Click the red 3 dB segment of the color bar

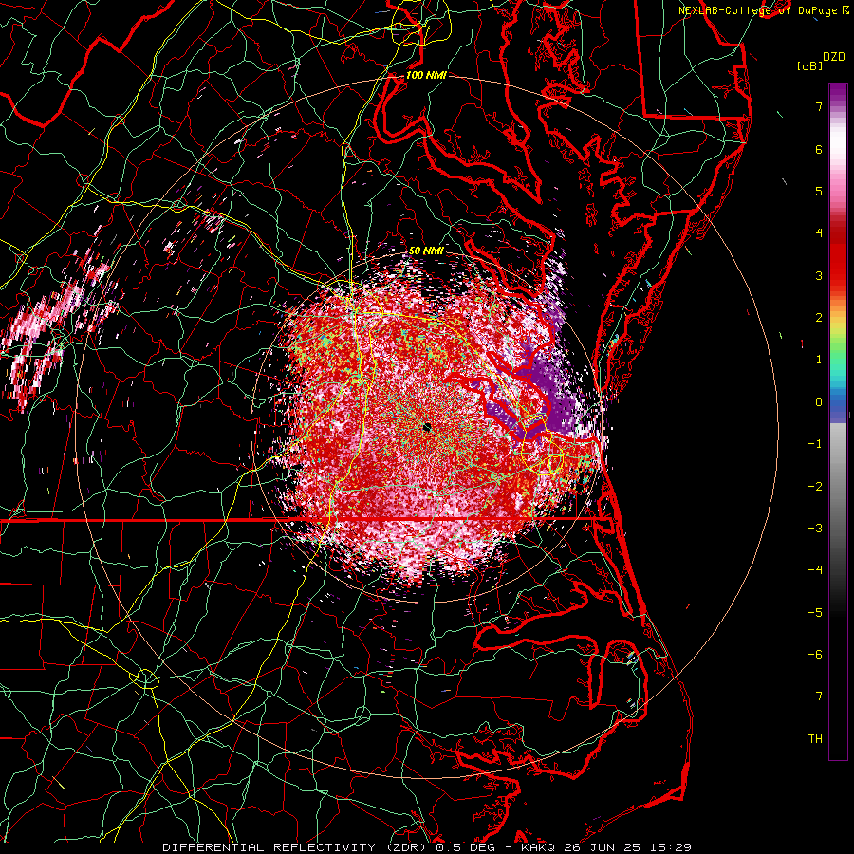click(838, 275)
